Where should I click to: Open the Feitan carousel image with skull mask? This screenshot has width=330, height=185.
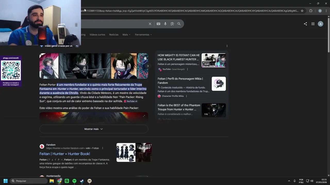pos(124,66)
